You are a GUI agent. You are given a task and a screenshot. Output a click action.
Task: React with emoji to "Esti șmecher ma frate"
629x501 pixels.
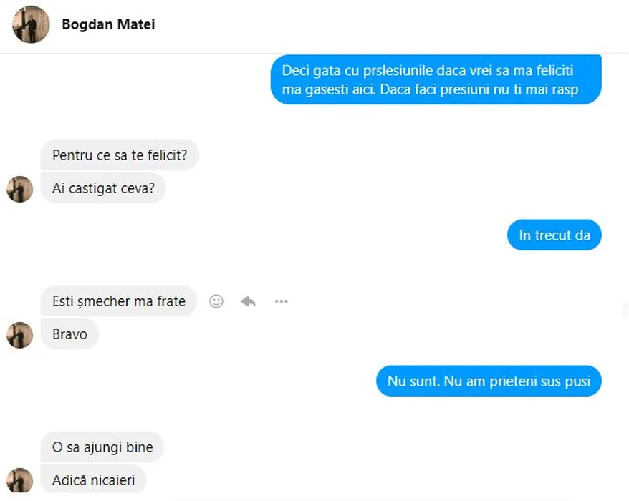pyautogui.click(x=216, y=301)
